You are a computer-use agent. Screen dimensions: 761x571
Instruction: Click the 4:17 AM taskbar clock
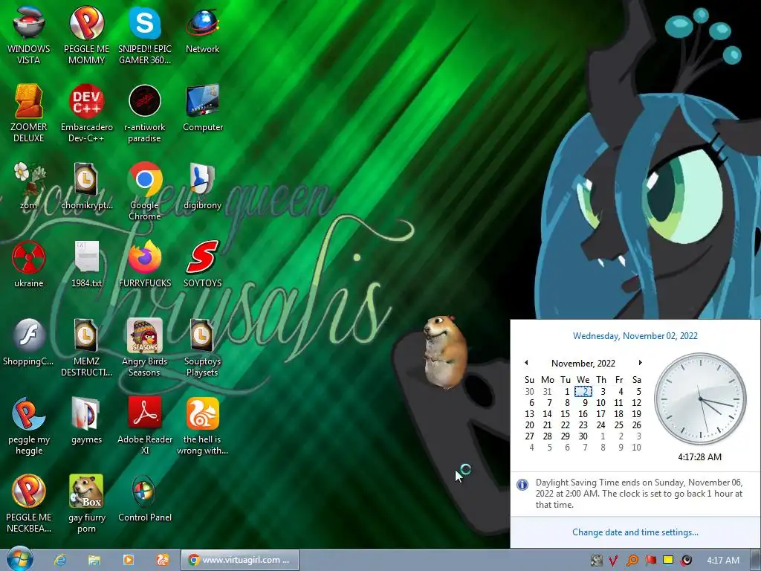pos(722,561)
